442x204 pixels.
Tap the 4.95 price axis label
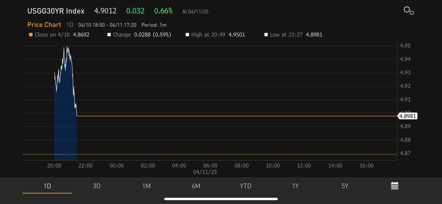405,46
